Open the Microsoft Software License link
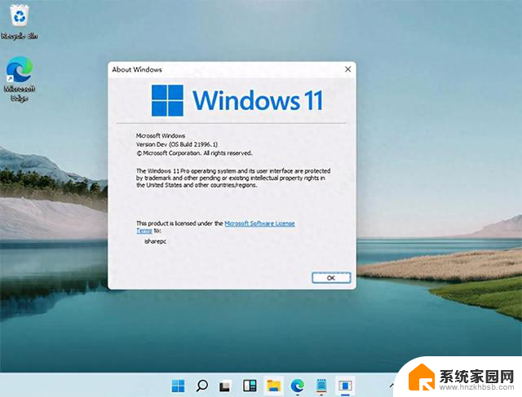This screenshot has height=397, width=522. click(259, 223)
